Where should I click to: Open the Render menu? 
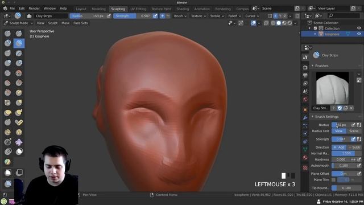(34, 9)
